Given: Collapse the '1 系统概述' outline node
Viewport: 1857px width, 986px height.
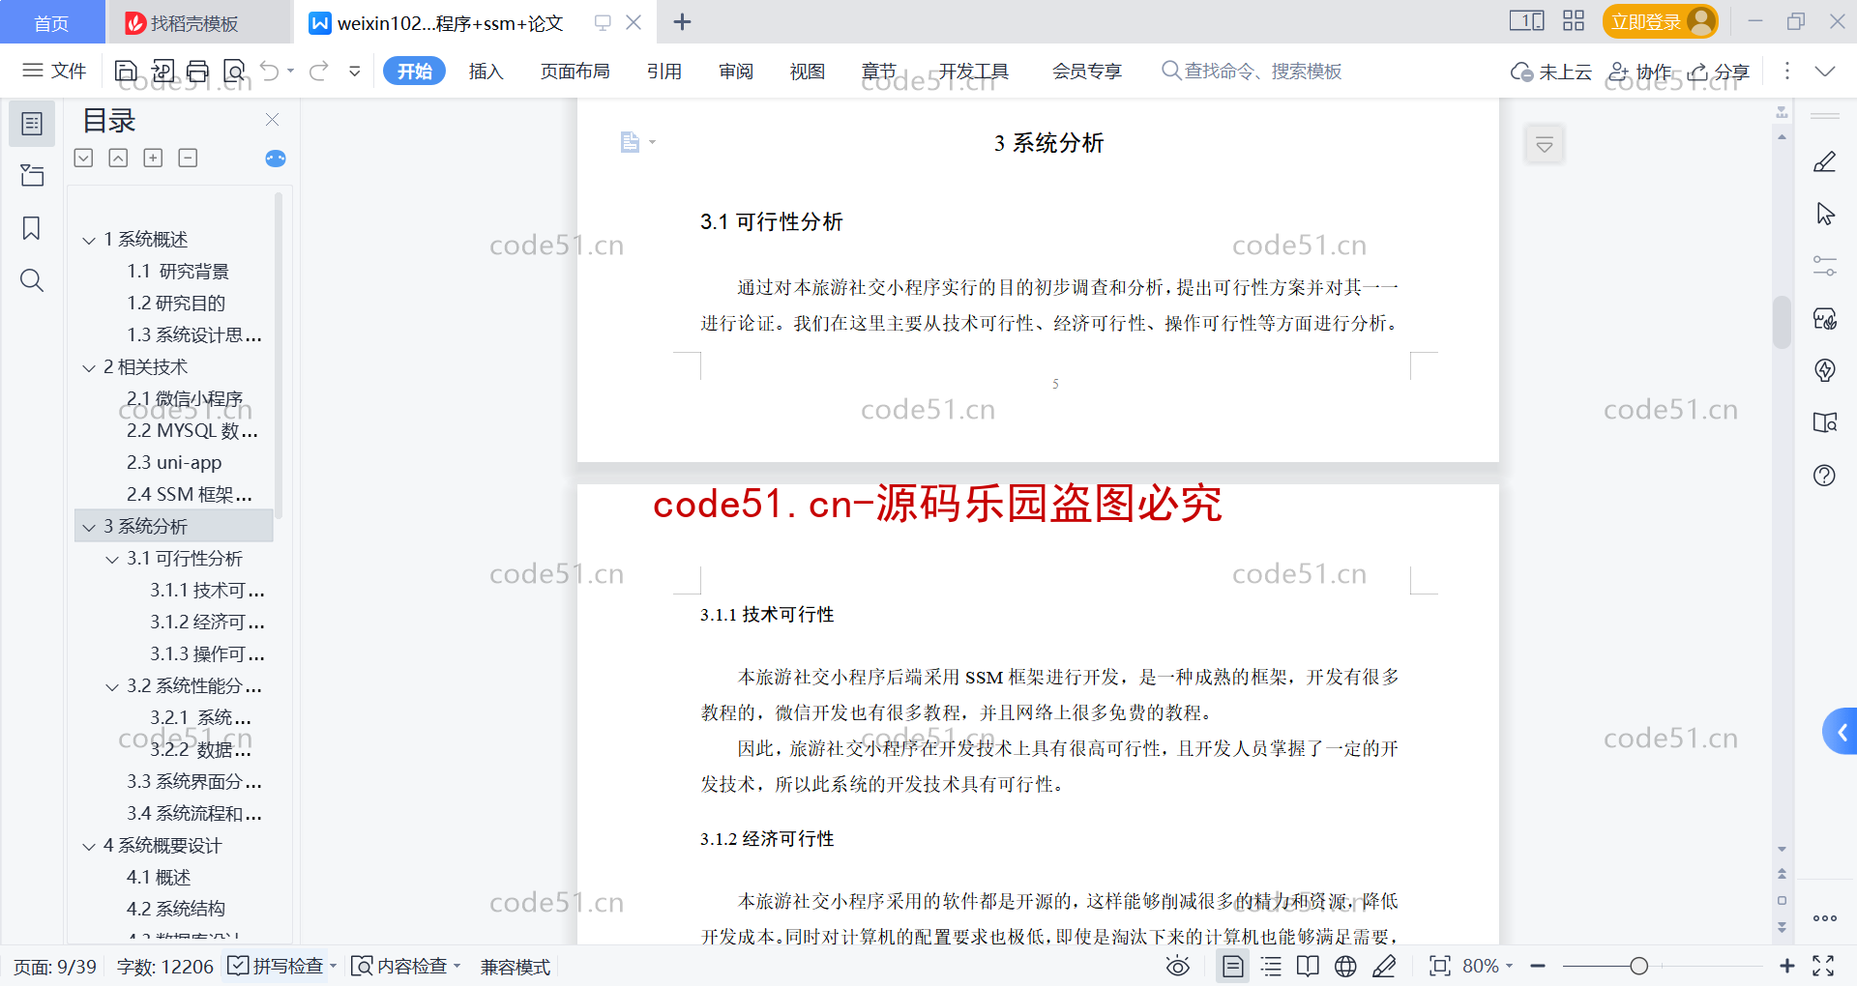Looking at the screenshot, I should [89, 240].
